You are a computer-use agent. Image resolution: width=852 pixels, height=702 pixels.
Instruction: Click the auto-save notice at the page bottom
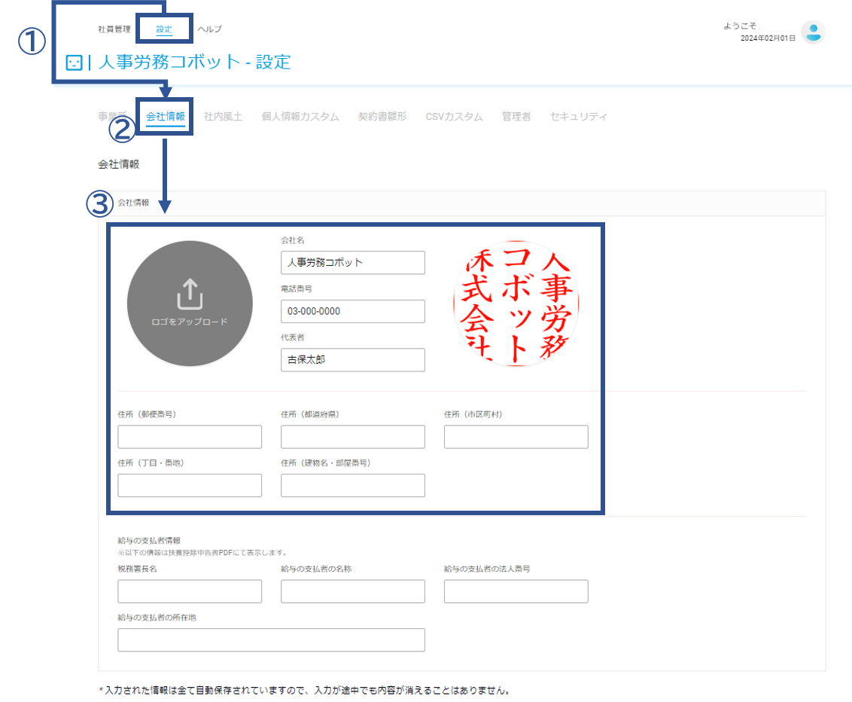coord(304,691)
